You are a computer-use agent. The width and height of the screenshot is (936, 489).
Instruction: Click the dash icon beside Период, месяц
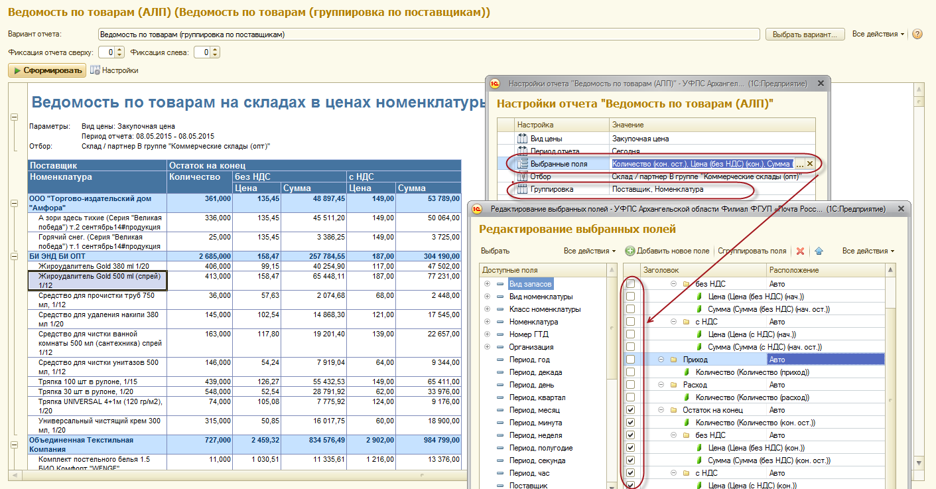(x=500, y=410)
